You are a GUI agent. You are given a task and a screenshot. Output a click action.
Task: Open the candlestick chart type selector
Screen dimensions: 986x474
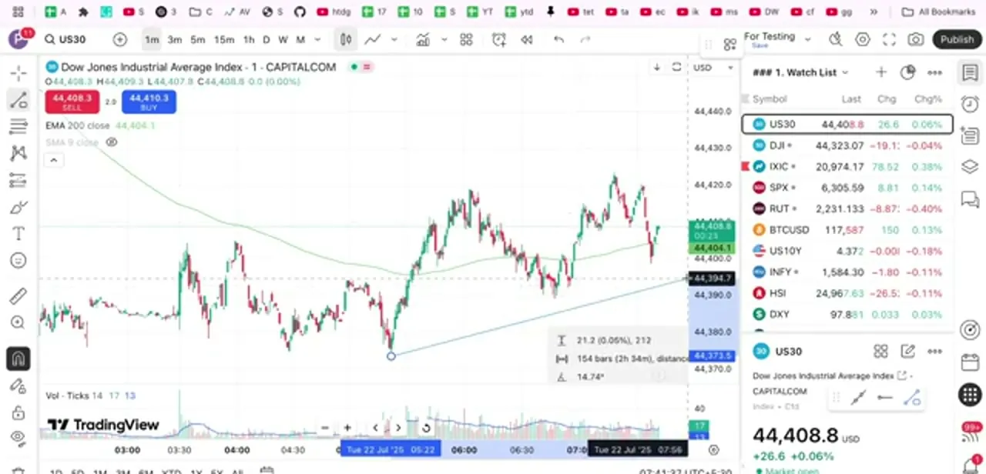pos(346,39)
